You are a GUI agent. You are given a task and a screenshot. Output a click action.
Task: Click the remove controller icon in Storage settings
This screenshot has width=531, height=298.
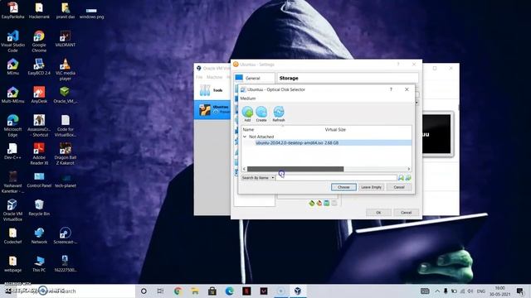[x=319, y=203]
